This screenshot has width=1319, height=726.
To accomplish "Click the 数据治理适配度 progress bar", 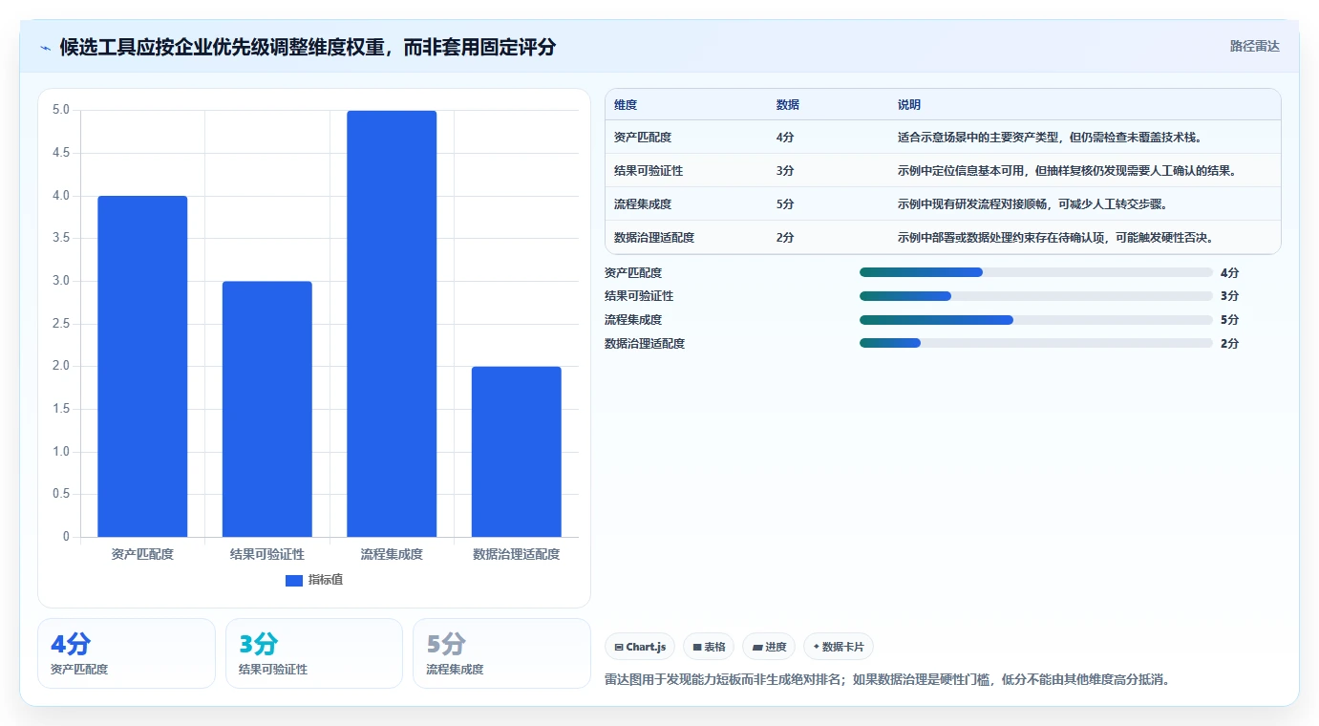I will (1036, 343).
